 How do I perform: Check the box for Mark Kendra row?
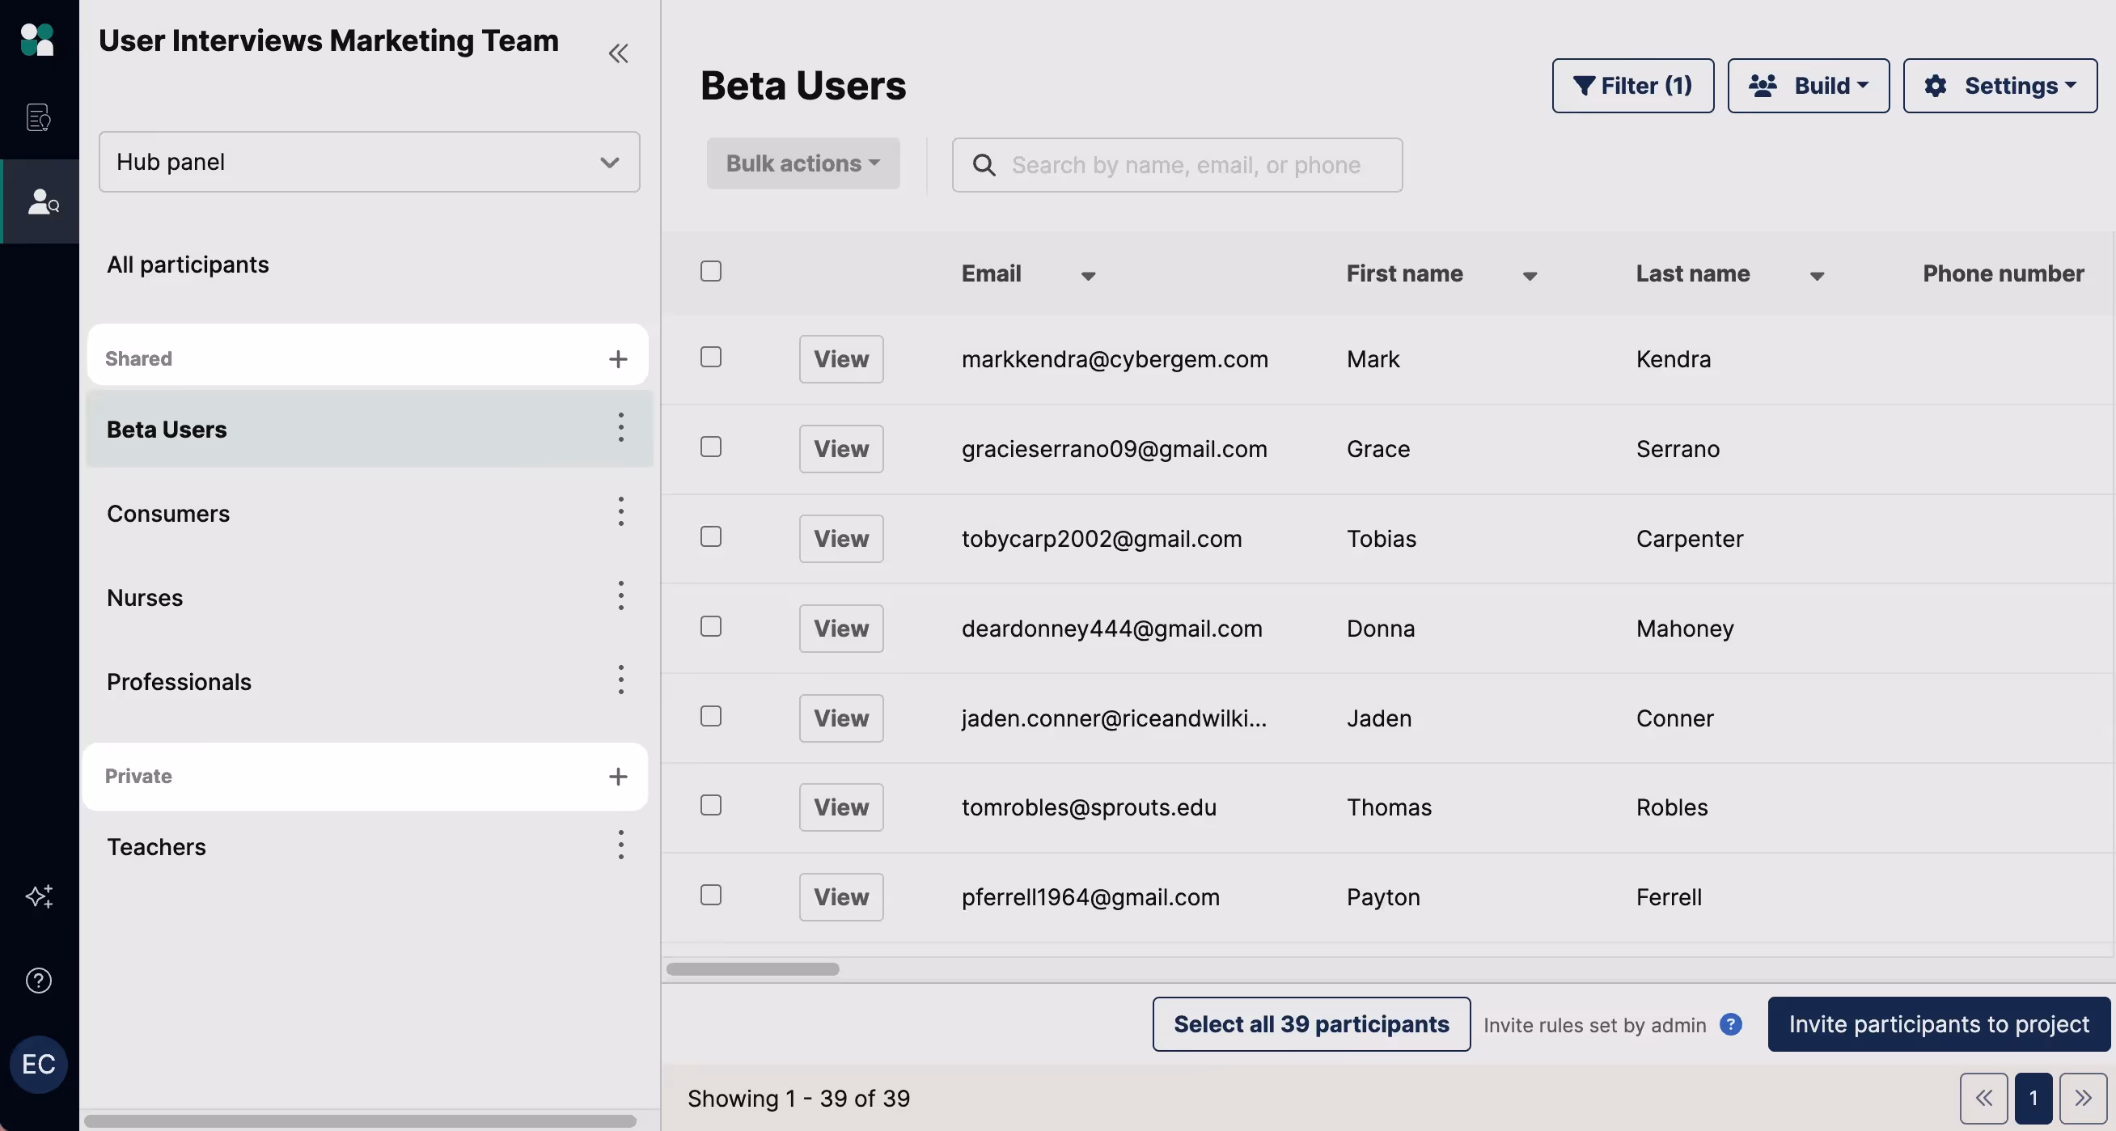coord(710,358)
